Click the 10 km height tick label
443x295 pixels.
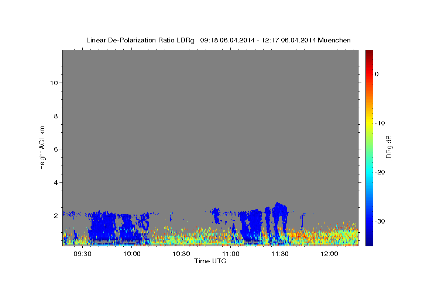pos(53,83)
